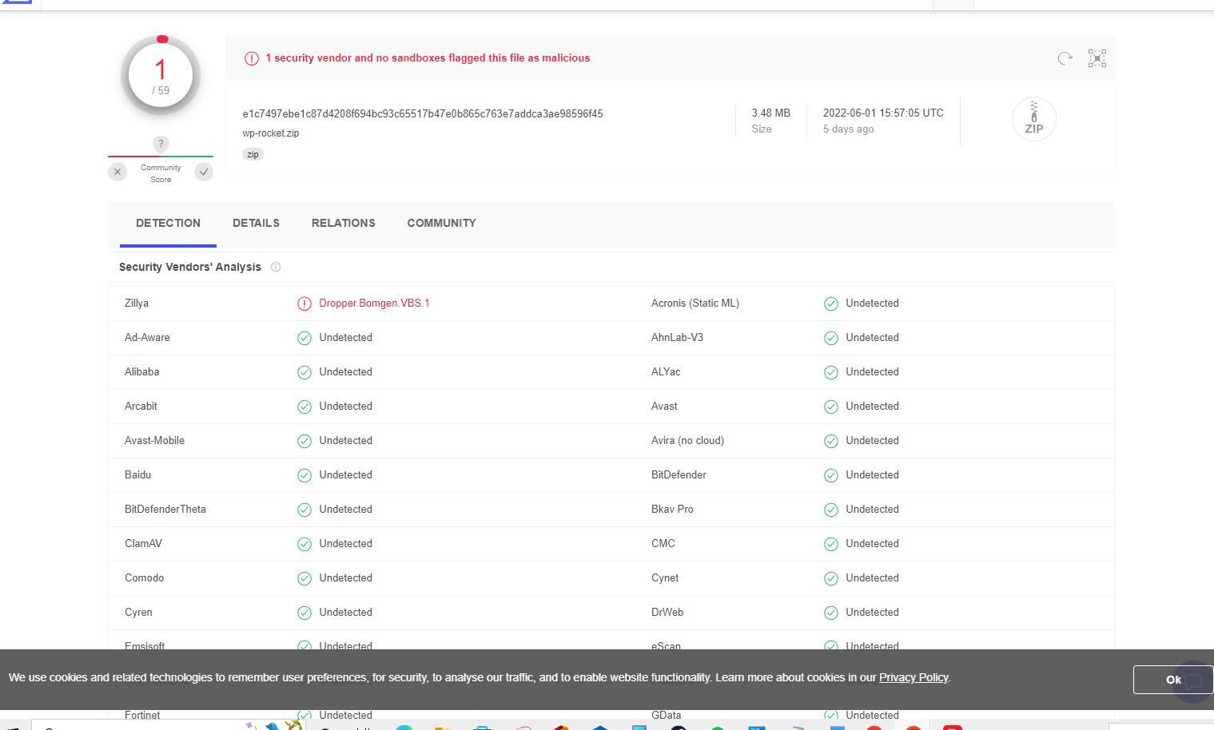Click the ClamAV vendor name
Screen dimensions: 1214x730
pos(143,544)
